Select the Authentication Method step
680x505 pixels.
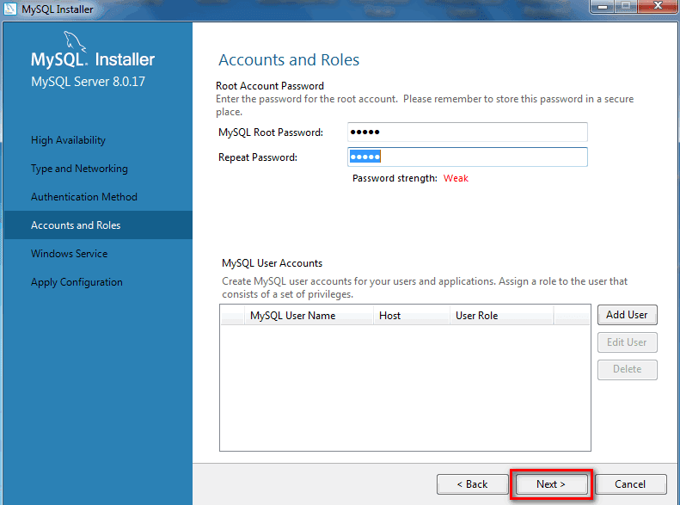(84, 197)
